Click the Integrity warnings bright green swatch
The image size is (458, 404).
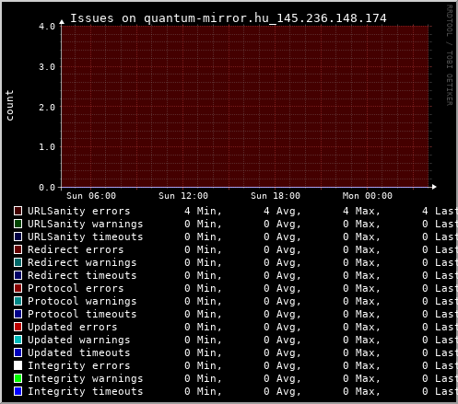coord(18,378)
